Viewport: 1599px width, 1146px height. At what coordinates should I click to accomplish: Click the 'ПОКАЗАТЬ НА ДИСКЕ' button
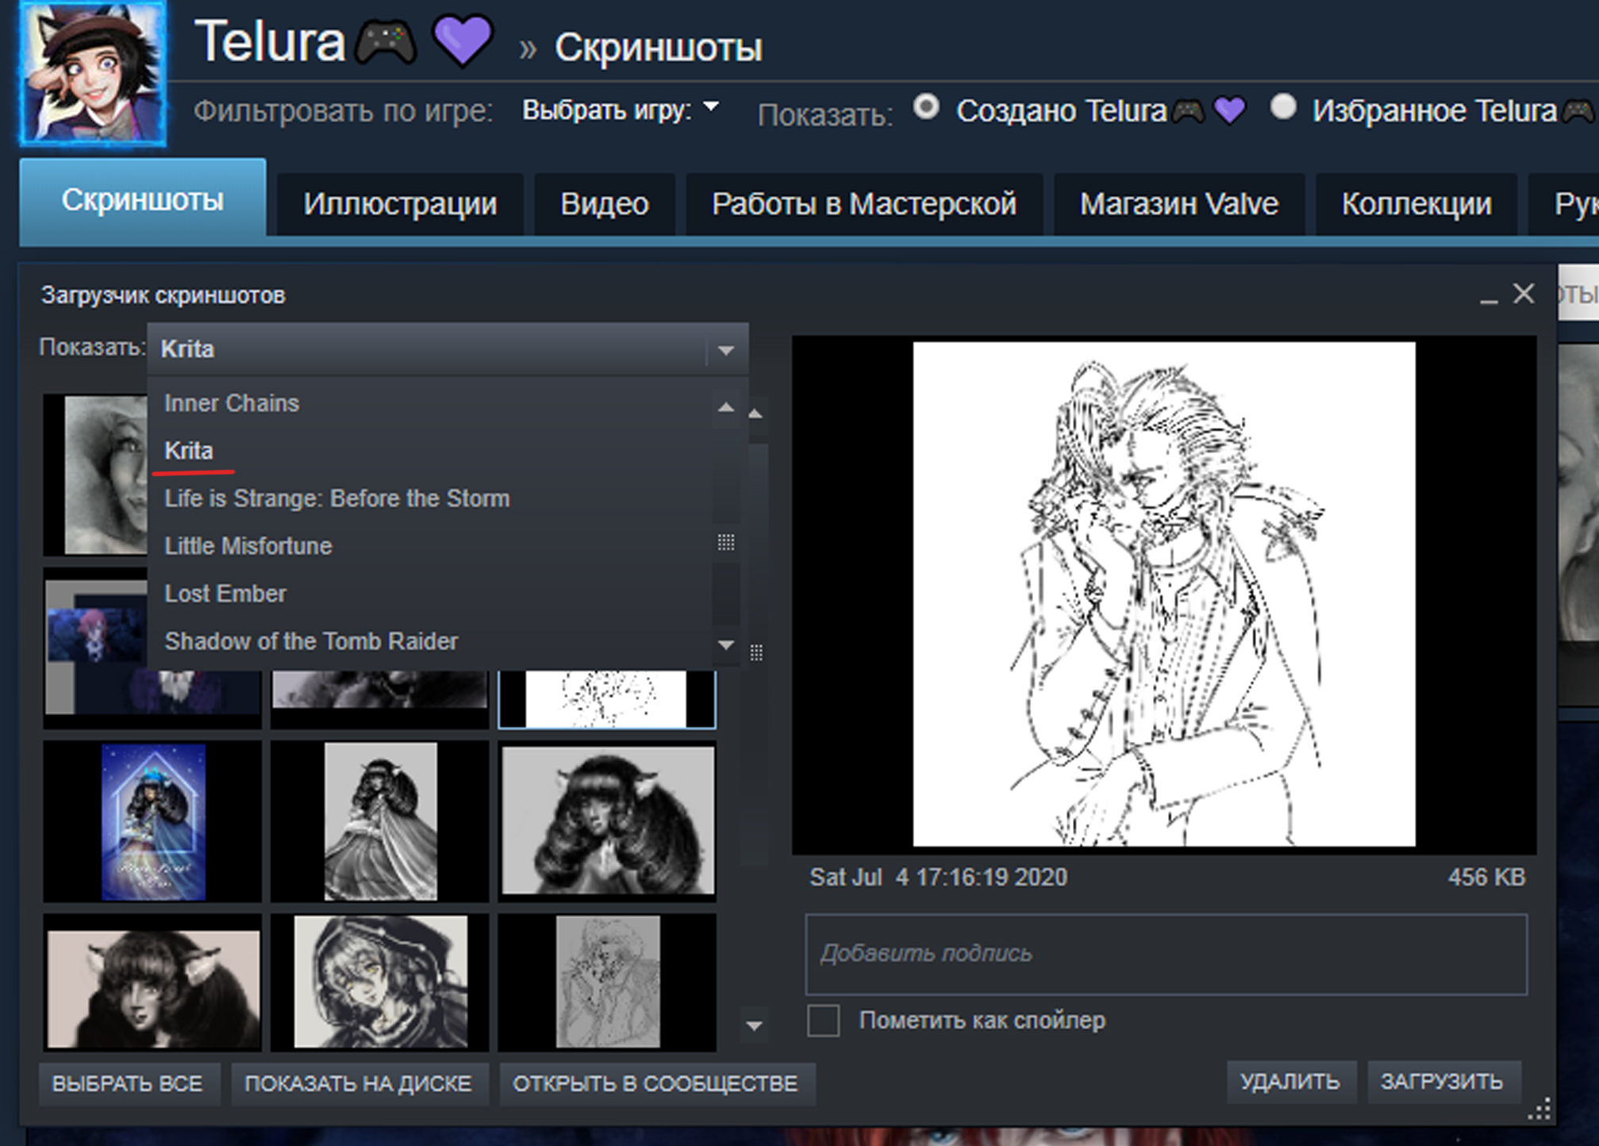pos(358,1083)
